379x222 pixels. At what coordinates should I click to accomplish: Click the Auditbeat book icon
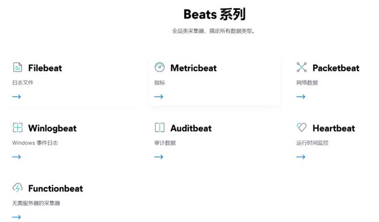click(x=160, y=127)
